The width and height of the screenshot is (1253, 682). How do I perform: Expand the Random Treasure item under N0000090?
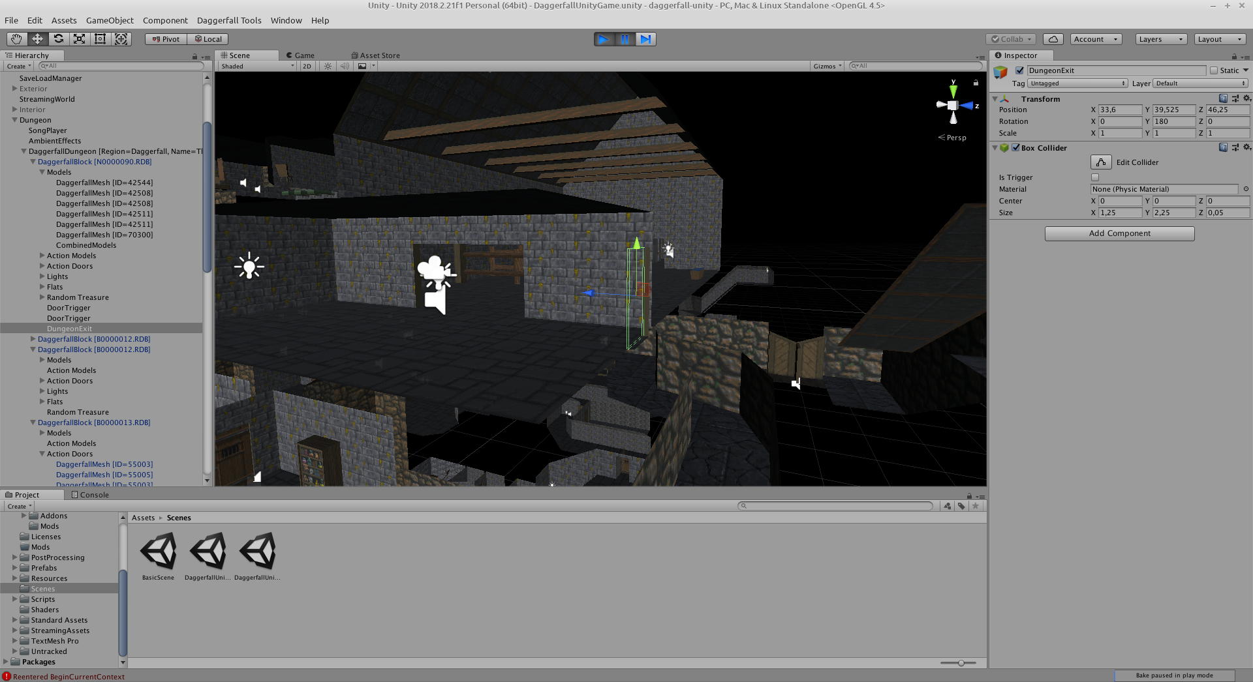(x=42, y=297)
